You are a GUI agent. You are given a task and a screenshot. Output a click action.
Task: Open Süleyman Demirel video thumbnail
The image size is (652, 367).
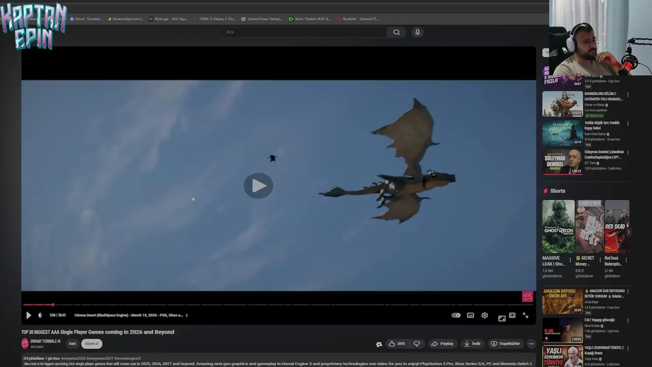tap(562, 162)
